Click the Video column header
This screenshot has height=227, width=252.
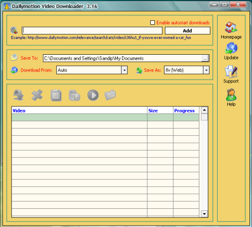[79, 110]
